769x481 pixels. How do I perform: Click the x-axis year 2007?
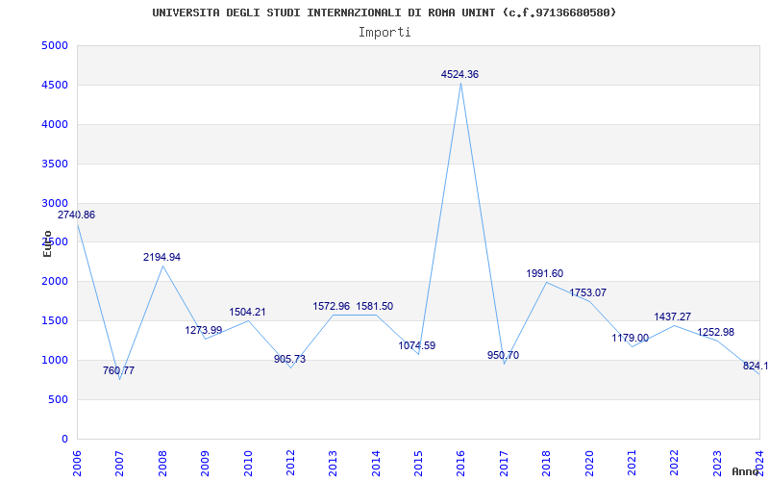pyautogui.click(x=119, y=464)
